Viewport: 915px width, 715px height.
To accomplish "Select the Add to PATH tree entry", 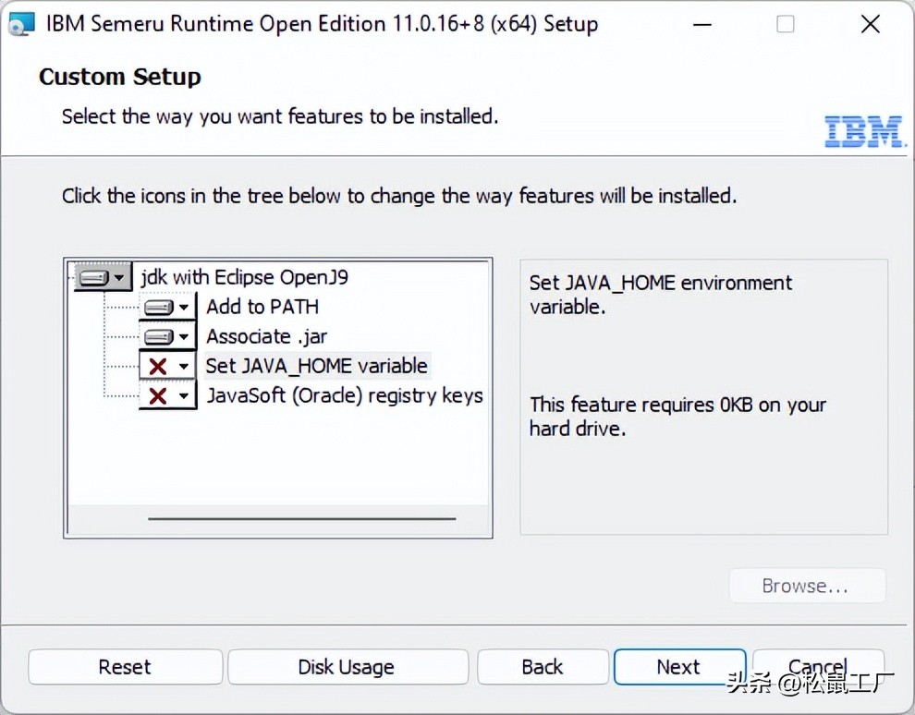I will click(262, 306).
